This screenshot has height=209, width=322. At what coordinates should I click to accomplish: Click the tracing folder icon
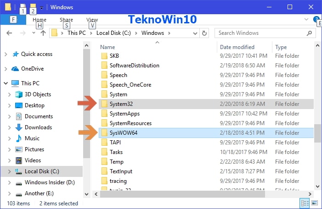(x=104, y=181)
